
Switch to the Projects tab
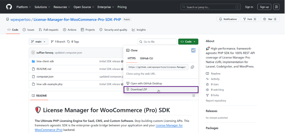88,30
